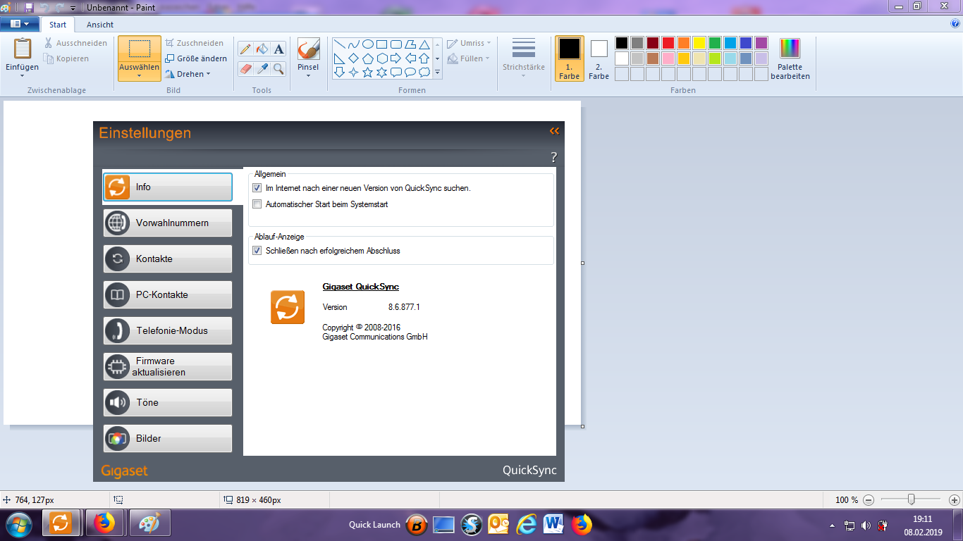Pick the Color picker eyedropper tool
Image resolution: width=963 pixels, height=541 pixels.
(x=262, y=68)
